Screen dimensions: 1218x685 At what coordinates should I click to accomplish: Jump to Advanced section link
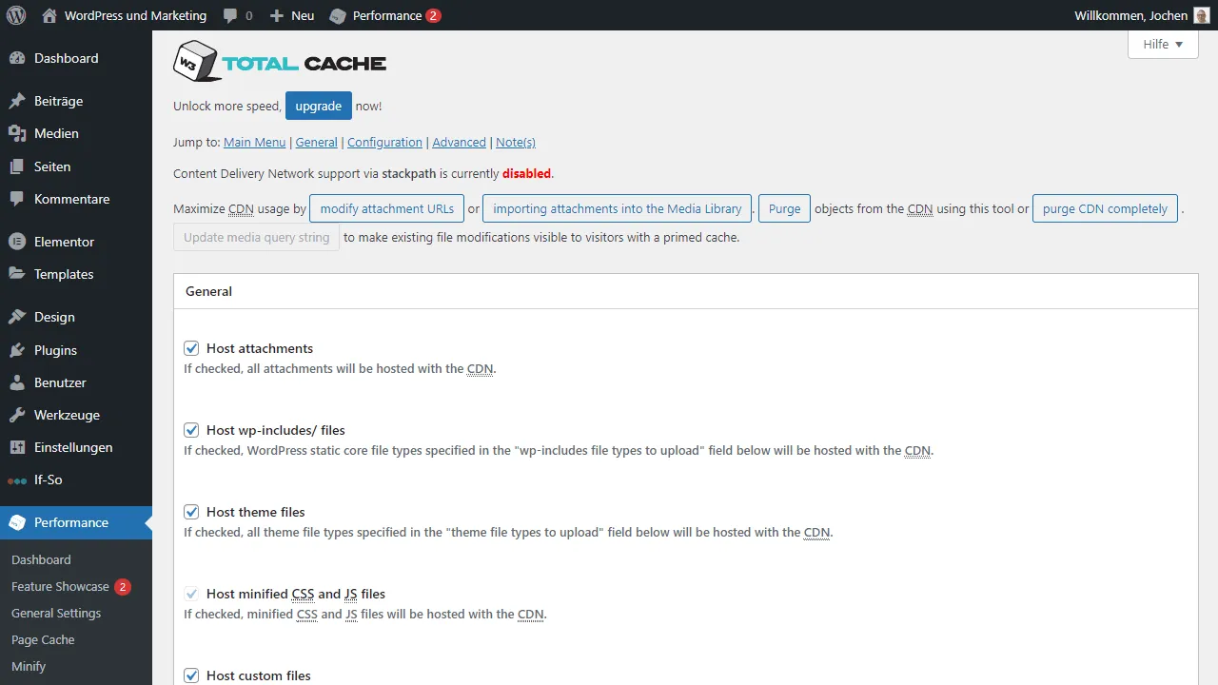[x=459, y=142]
